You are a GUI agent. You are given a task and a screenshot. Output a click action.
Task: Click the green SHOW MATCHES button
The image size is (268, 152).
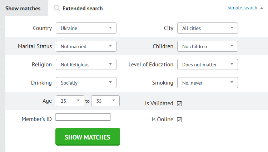[88, 137]
